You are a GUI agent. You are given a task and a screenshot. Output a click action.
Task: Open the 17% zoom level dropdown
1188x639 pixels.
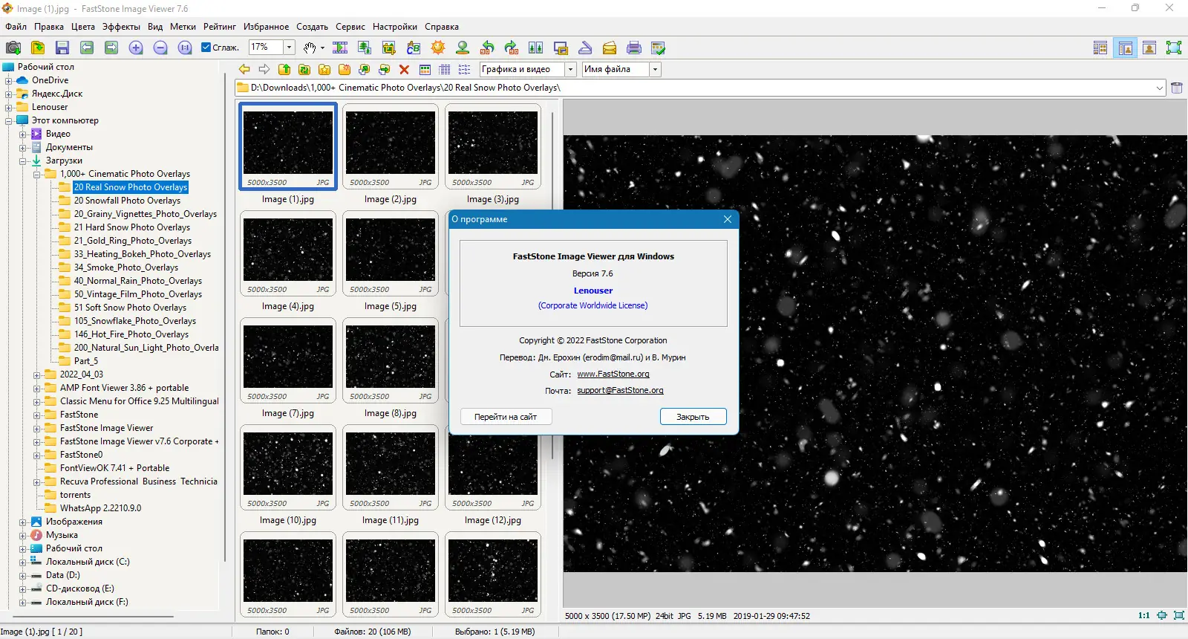(289, 48)
